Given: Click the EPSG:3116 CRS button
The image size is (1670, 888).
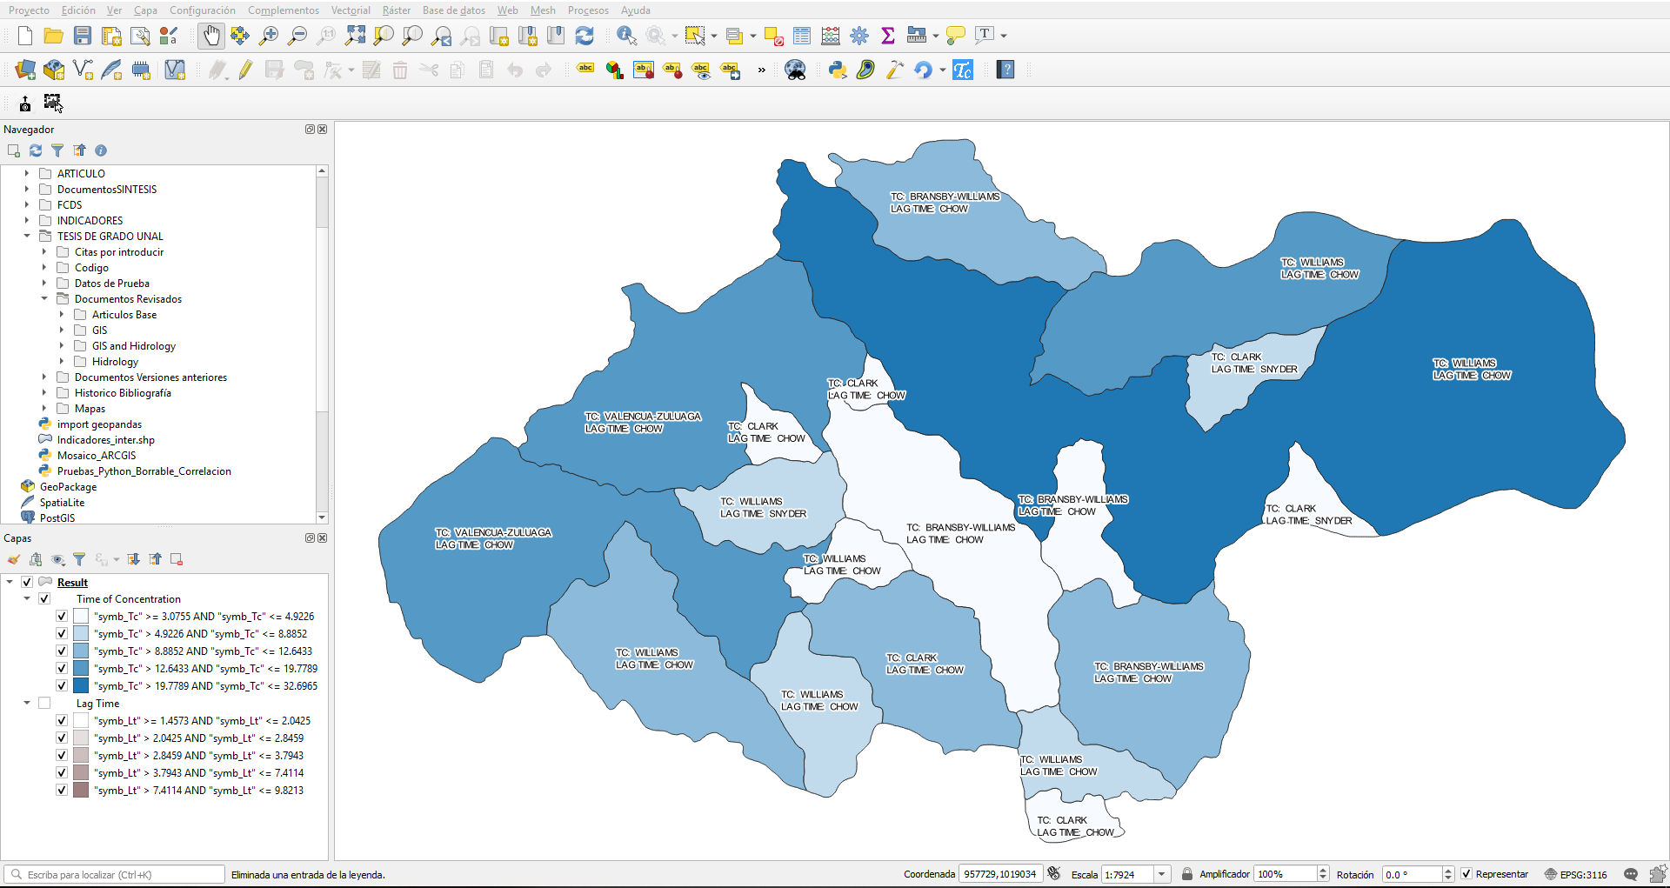Looking at the screenshot, I should click(x=1575, y=874).
